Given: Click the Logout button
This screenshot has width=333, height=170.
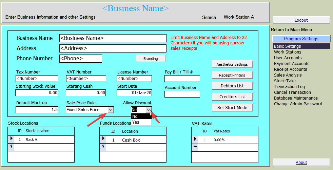Looking at the screenshot, I should tap(301, 20).
